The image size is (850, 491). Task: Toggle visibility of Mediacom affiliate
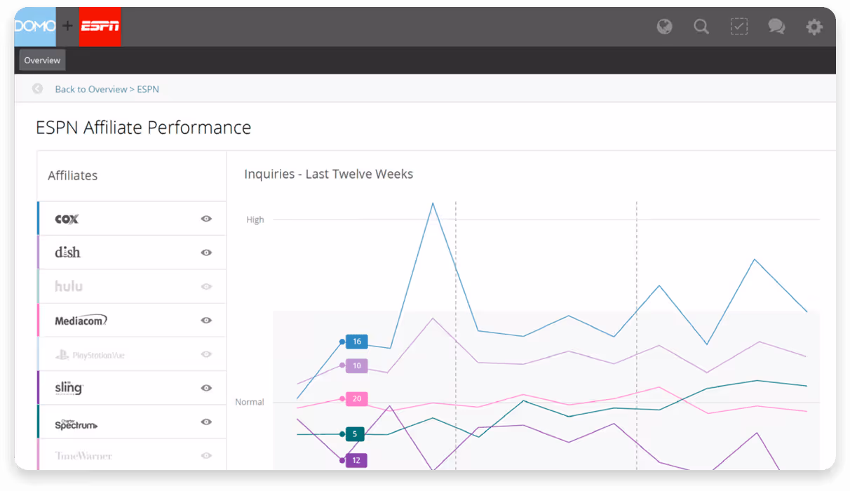[206, 321]
